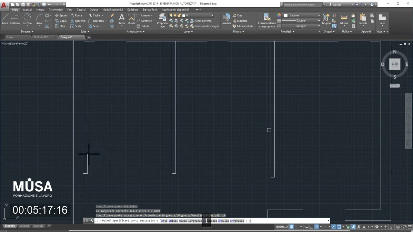Viewport: 413px width, 232px height.
Task: Click the new drawing tab plus button
Action: (x=89, y=37)
